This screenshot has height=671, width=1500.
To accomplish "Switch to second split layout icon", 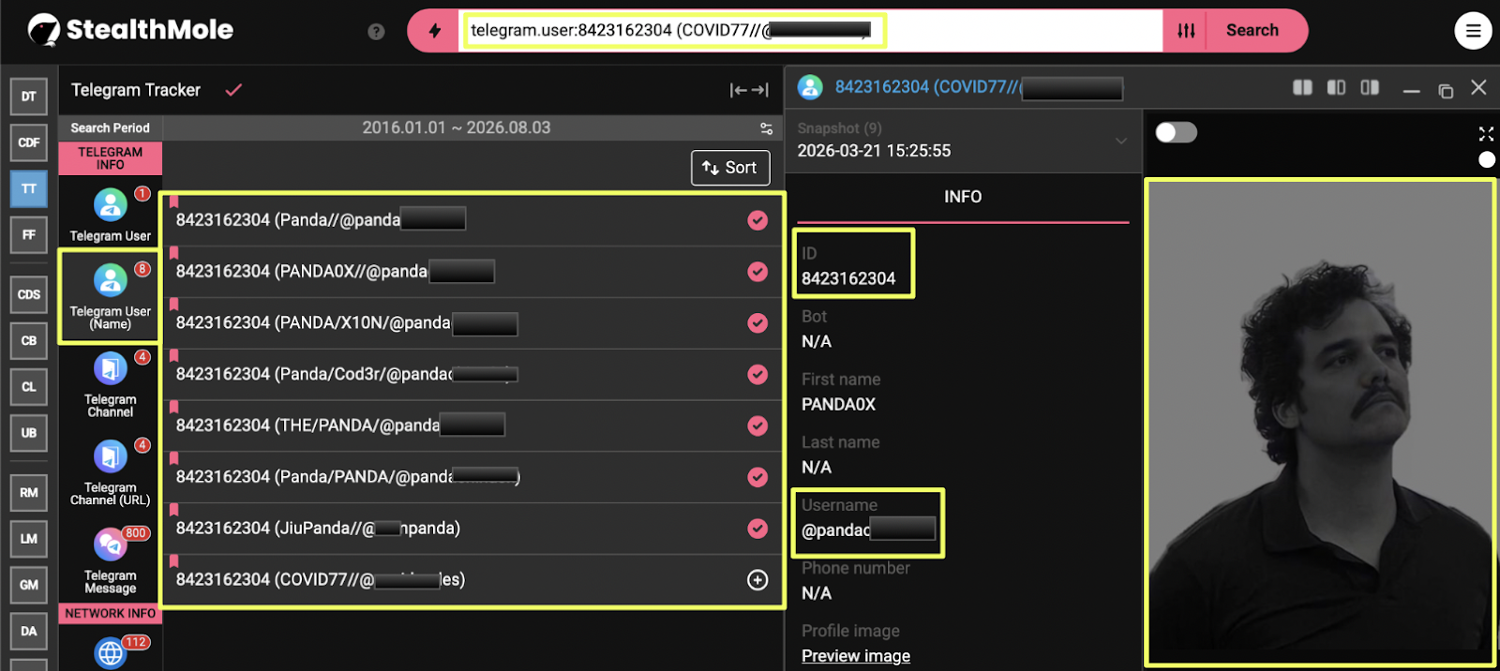I will [1336, 87].
